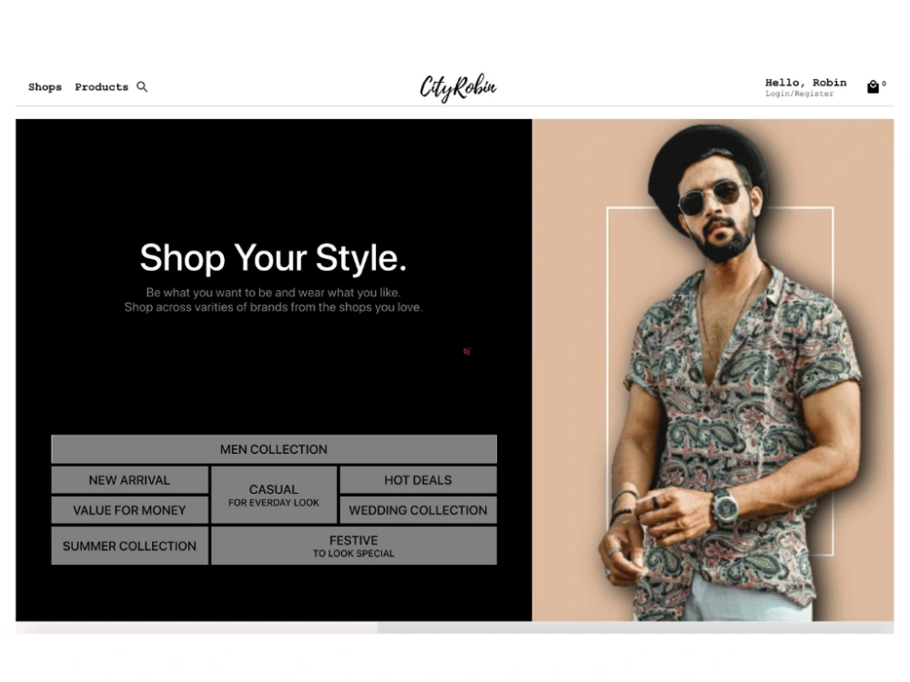Click the Shop Your Style headline
The width and height of the screenshot is (910, 682).
click(x=273, y=257)
